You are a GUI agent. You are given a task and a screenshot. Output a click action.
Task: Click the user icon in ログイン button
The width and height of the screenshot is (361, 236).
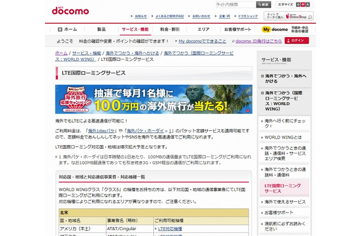pos(288,41)
